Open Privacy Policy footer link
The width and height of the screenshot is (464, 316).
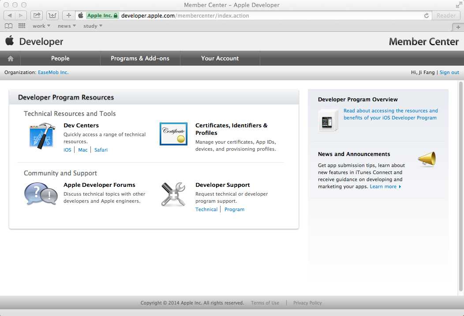click(307, 303)
